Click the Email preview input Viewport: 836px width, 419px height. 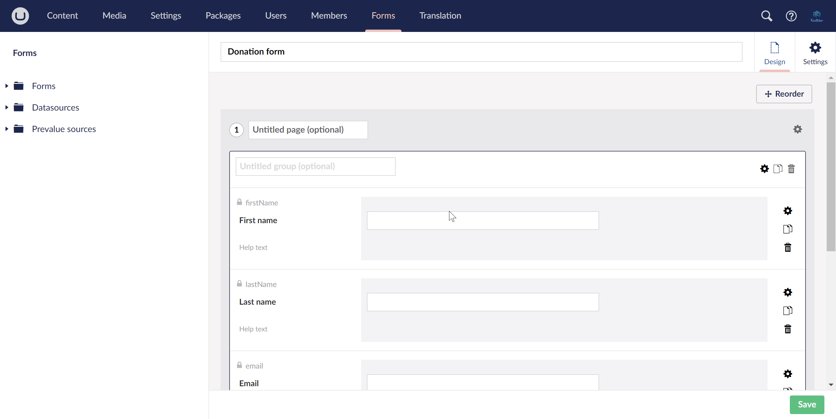[482, 382]
